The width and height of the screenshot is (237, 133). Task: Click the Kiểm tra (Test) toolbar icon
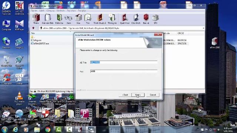click(x=59, y=19)
